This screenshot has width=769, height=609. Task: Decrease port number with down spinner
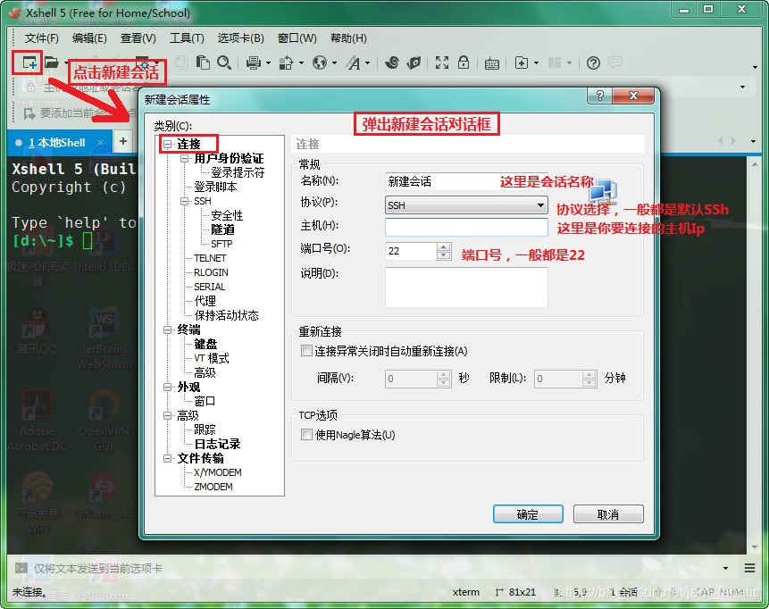pyautogui.click(x=443, y=255)
